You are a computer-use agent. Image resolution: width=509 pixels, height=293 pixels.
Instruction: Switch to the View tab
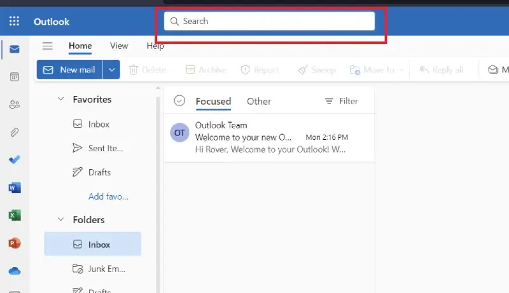pos(119,46)
